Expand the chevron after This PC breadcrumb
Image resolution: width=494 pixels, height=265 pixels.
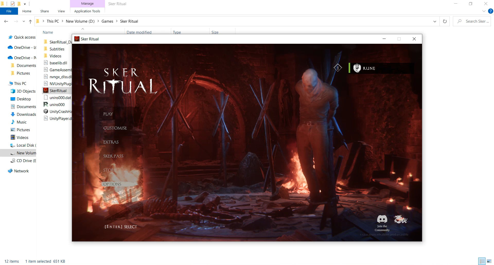(x=62, y=21)
